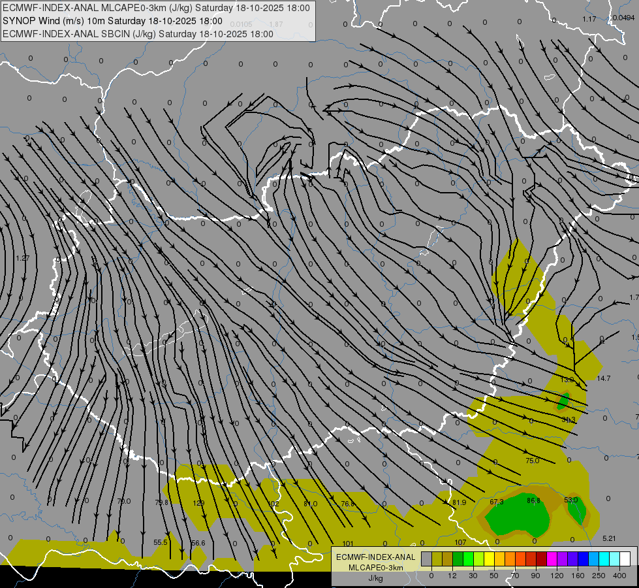
Task: Choose the cyan legend swatch
Action: pyautogui.click(x=604, y=559)
